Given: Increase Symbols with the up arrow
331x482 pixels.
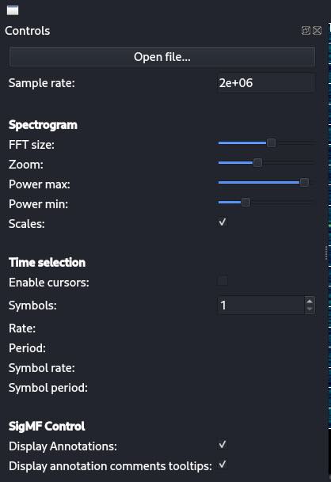Looking at the screenshot, I should point(310,301).
